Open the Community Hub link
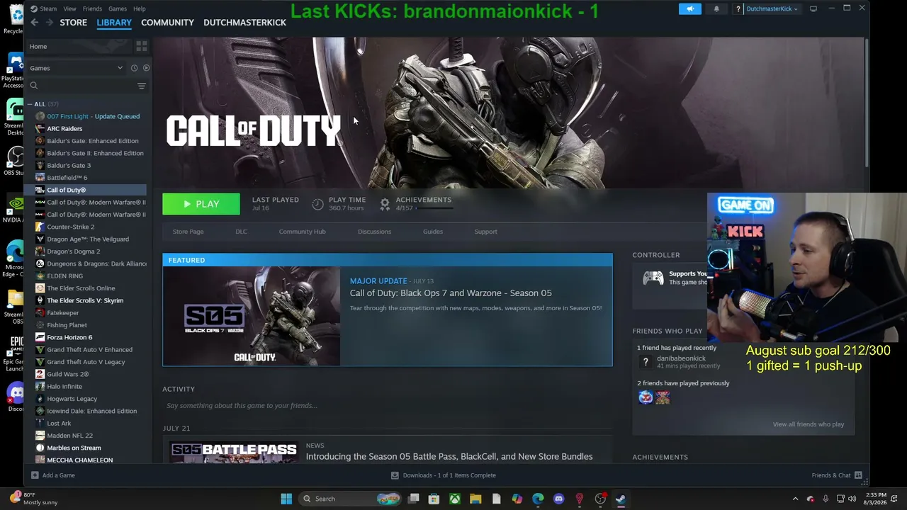The image size is (907, 510). (302, 232)
